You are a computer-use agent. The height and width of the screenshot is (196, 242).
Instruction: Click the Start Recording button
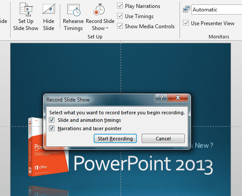click(x=115, y=139)
